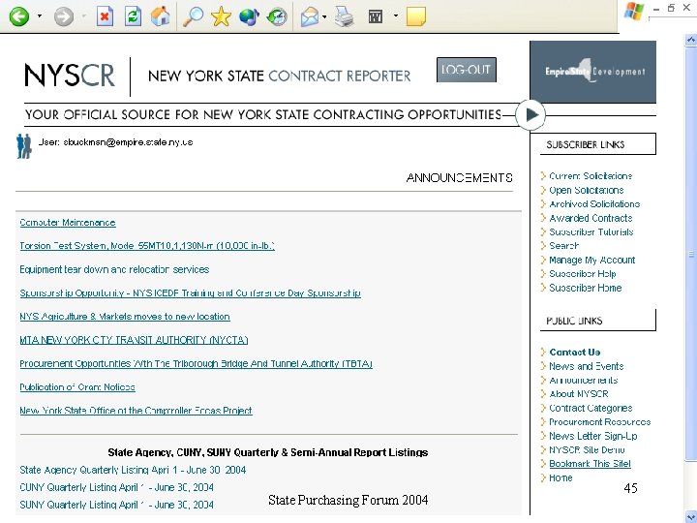Open CUNY Quarterly Listing April-June 2004
Image resolution: width=697 pixels, height=523 pixels.
(116, 487)
